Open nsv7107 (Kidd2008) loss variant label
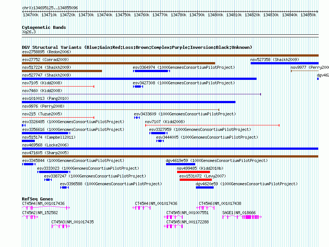The height and width of the screenshot is (247, 329). (x=165, y=122)
